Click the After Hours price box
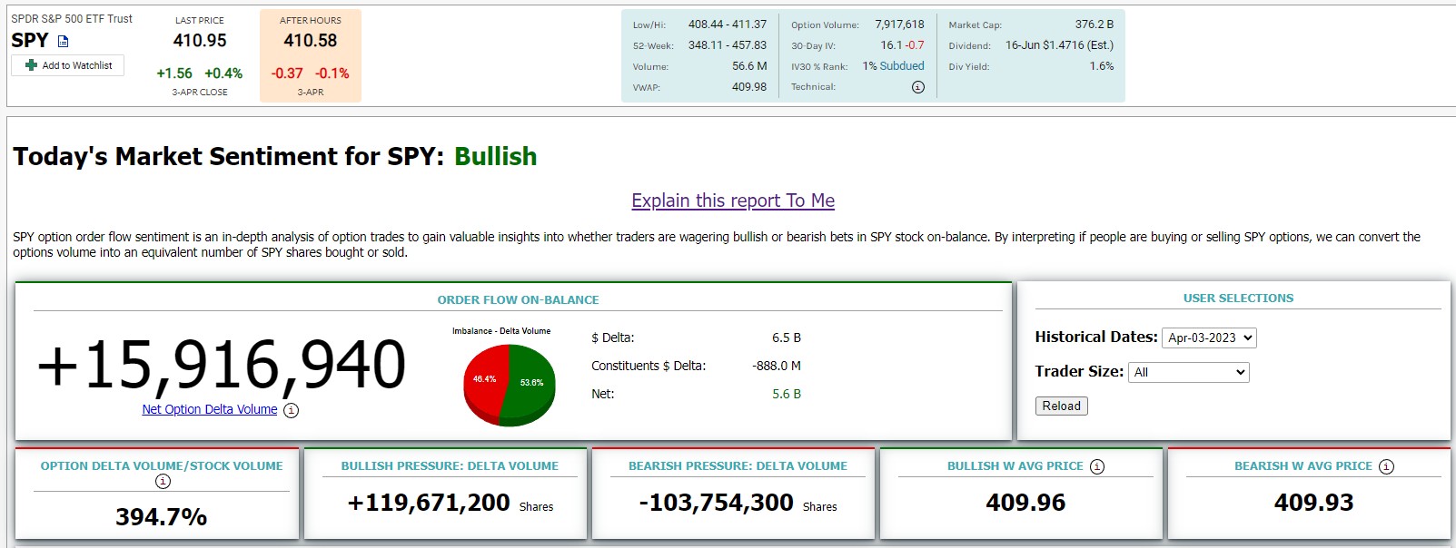1456x548 pixels. pyautogui.click(x=311, y=55)
